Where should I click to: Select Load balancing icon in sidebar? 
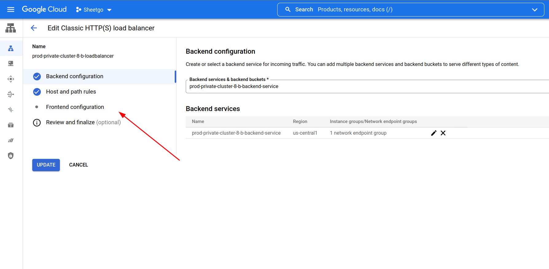pos(11,48)
